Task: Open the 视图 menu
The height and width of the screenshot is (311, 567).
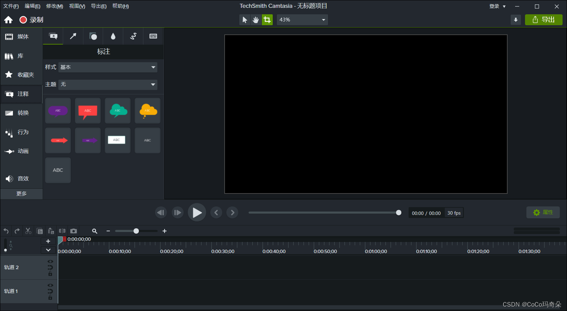Action: pos(77,6)
